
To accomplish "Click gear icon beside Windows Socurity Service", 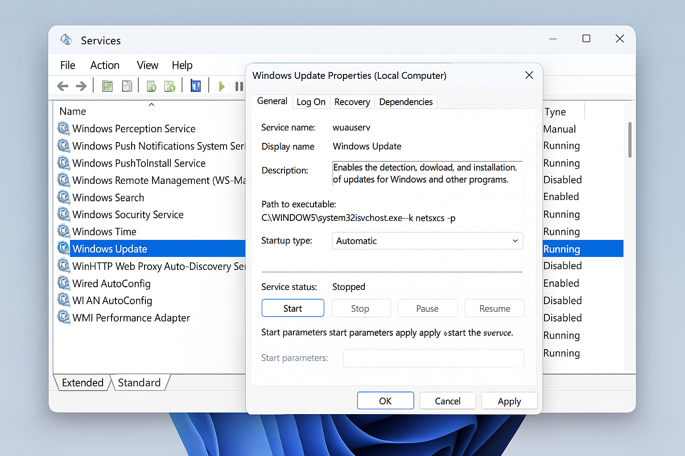I will click(x=64, y=214).
